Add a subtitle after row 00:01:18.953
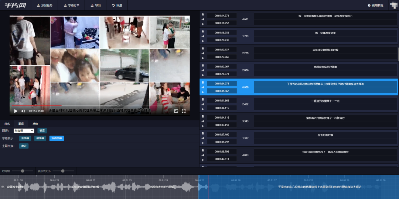Viewport: 399px width, 199px height. click(x=203, y=41)
